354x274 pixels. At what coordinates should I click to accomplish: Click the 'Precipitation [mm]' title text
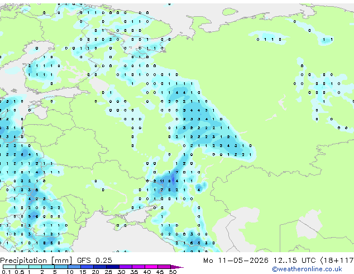(x=36, y=261)
